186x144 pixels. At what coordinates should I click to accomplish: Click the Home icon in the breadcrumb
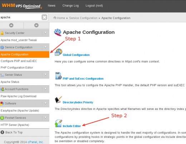(55, 18)
